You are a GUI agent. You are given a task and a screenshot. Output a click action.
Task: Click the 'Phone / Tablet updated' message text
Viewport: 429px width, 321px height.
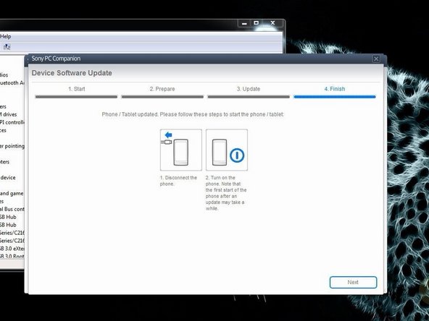[x=193, y=114]
